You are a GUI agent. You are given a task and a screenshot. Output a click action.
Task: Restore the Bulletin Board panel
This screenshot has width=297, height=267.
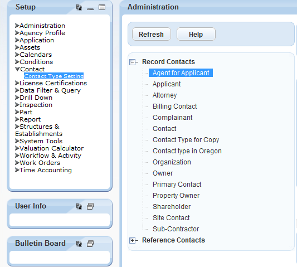point(90,244)
